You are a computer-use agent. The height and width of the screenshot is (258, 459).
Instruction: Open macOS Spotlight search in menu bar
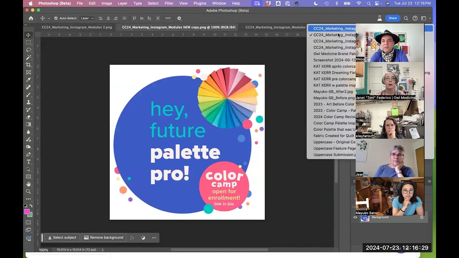[x=369, y=3]
